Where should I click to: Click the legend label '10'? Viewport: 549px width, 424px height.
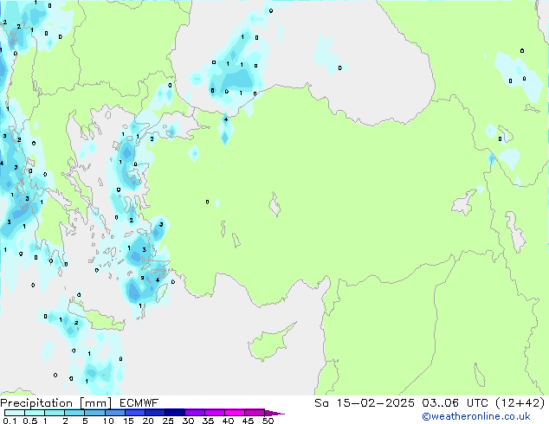[108, 421]
